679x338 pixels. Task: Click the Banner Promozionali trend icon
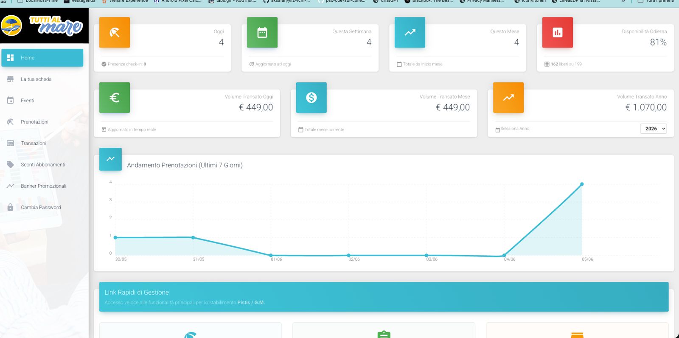click(11, 186)
